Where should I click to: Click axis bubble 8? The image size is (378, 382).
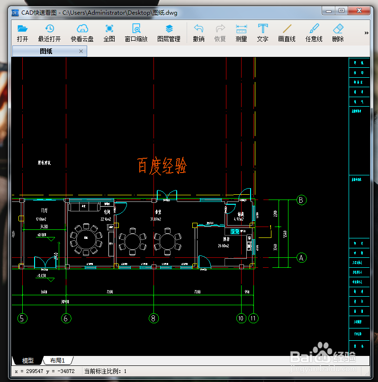153,318
